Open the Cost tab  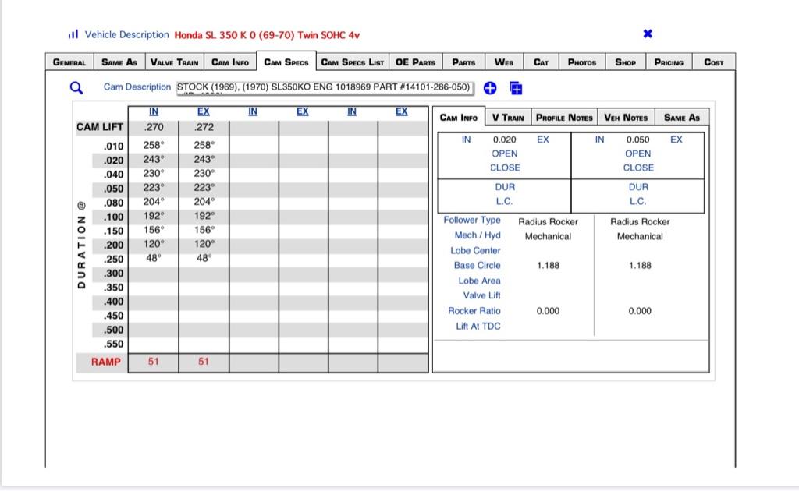[x=713, y=62]
